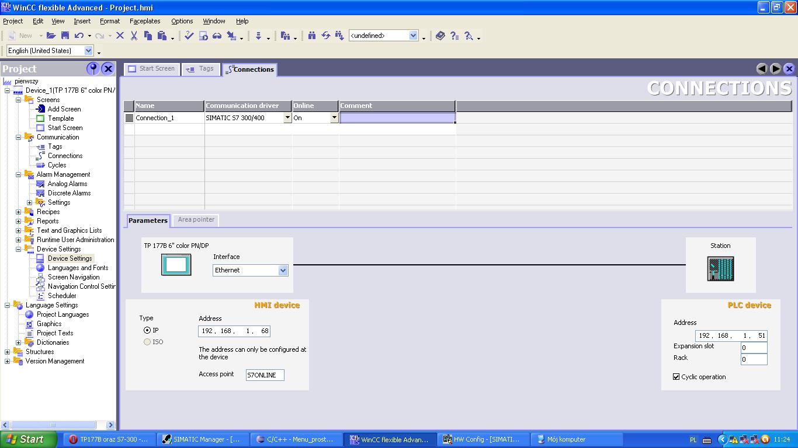Screen dimensions: 798x448
Task: Switch to the Start Screen editor tab
Action: pos(151,69)
